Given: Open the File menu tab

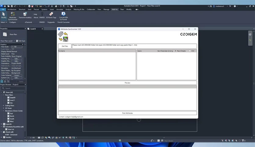Looking at the screenshot, I should [x=3, y=9].
